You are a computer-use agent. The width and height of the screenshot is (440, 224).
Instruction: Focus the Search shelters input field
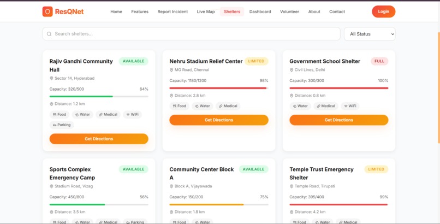pos(192,34)
